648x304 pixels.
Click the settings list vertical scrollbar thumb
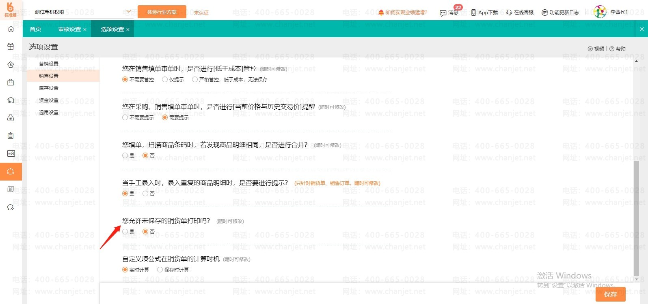tap(636, 218)
